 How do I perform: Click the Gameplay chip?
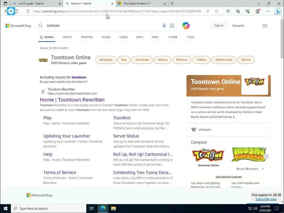tap(106, 60)
